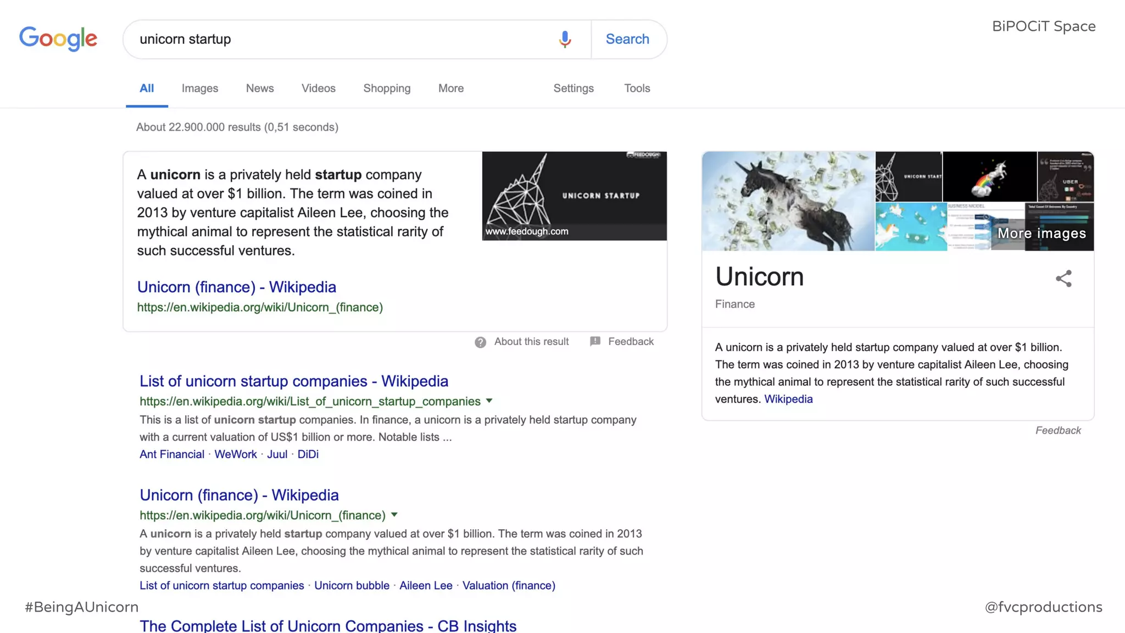Click the About 22.900.000 results text
1125x633 pixels.
tap(237, 127)
